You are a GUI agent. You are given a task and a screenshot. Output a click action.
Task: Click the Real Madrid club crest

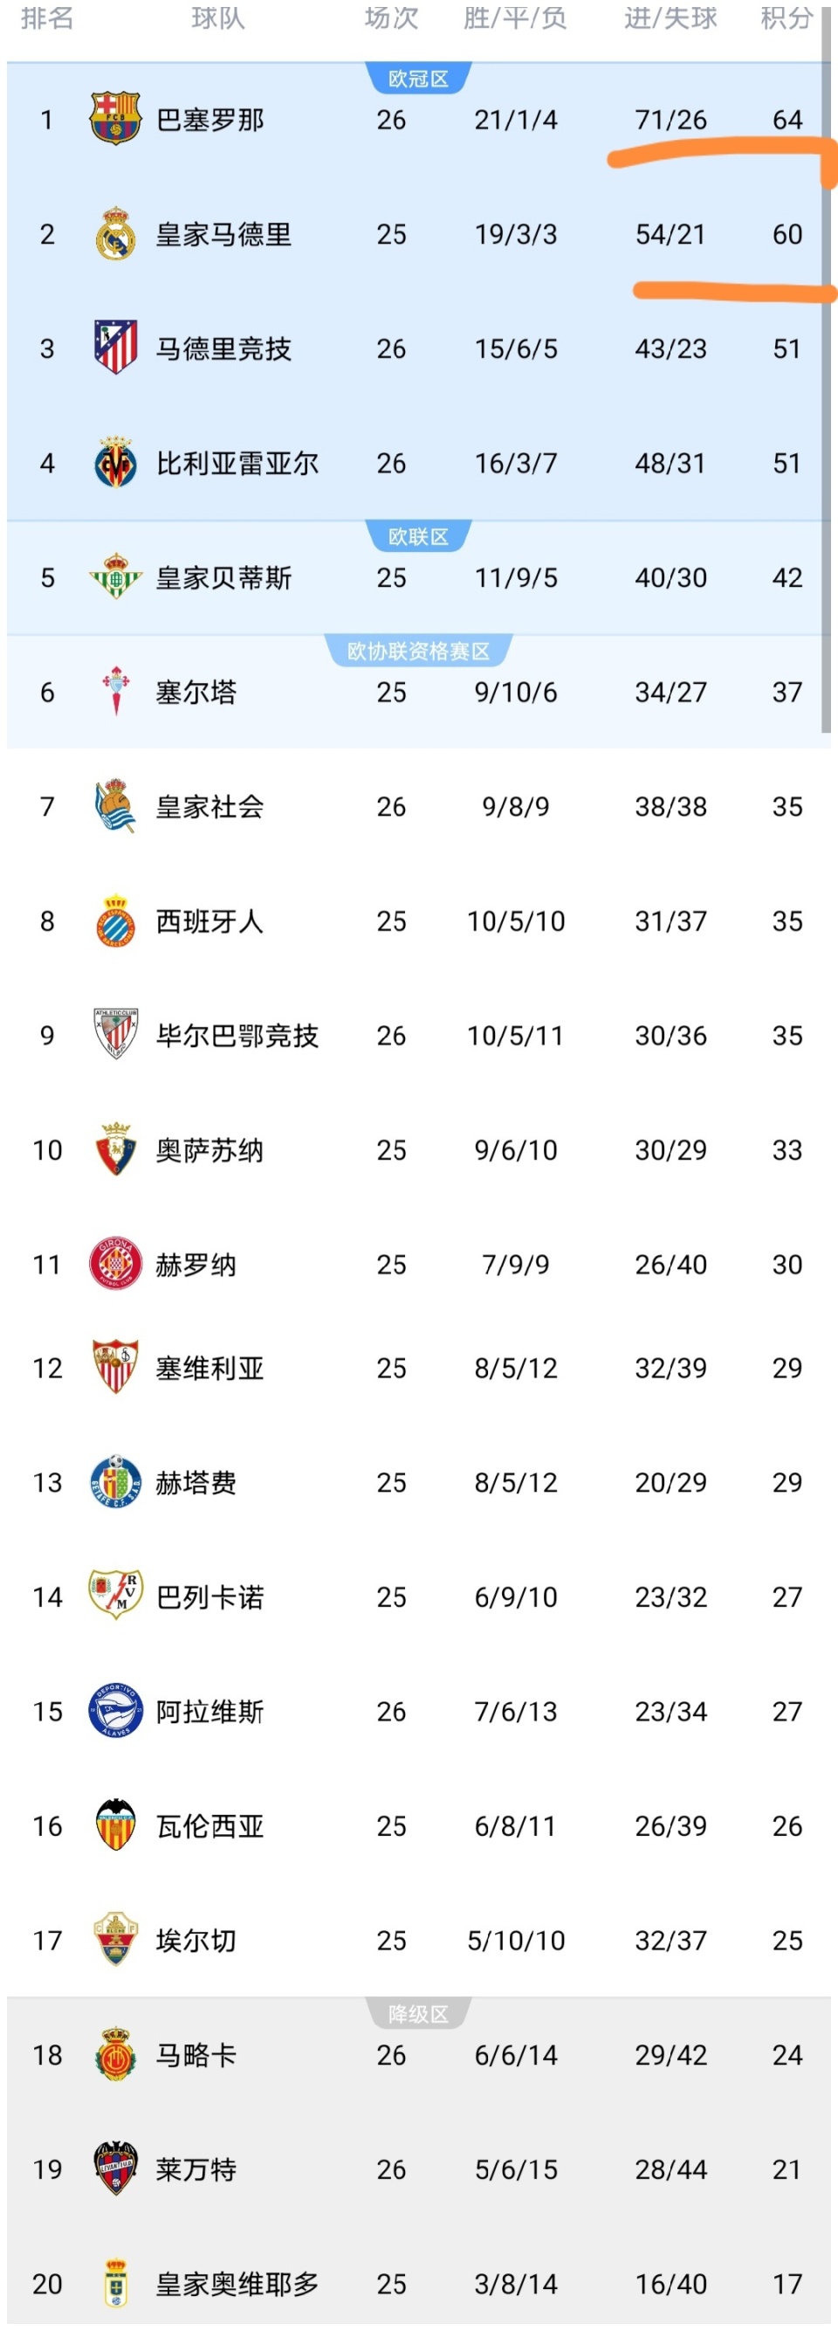tap(115, 233)
